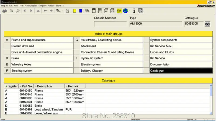The height and width of the screenshot is (121, 216).
Task: Click the camera icon beside Catalogue field
Action: [x=208, y=24]
